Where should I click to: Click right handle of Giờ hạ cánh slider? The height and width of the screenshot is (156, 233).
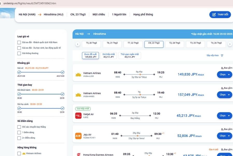tap(62, 108)
